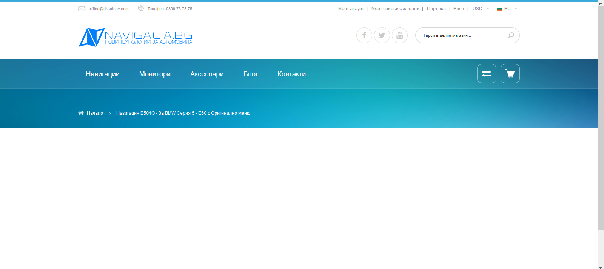
Task: Open the Twitter social link
Action: click(382, 35)
